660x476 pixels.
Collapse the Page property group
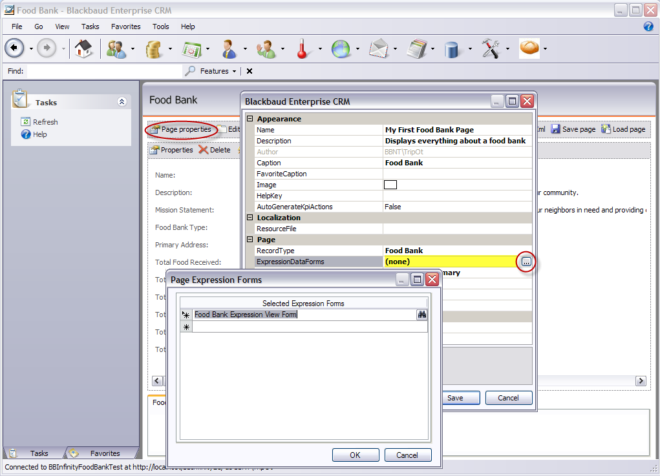click(250, 239)
